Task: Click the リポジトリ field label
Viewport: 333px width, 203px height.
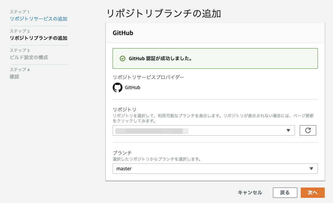Action: pyautogui.click(x=125, y=109)
